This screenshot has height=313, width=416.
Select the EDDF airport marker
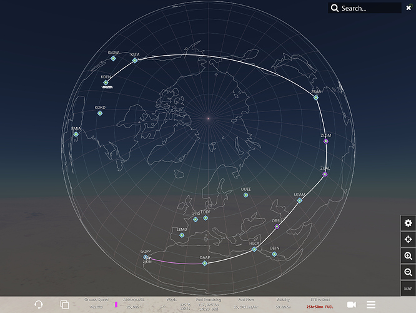tap(206, 218)
